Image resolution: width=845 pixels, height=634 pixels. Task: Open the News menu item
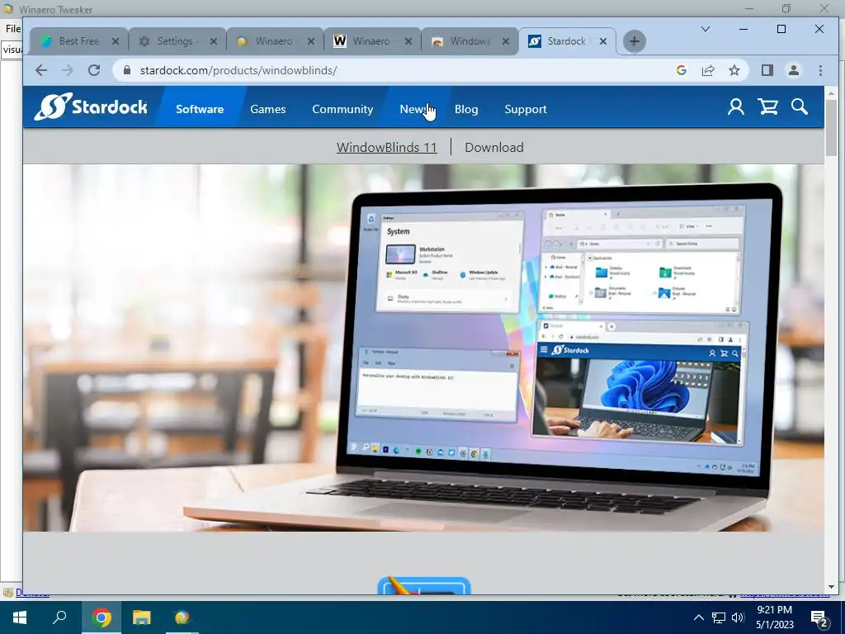click(414, 109)
